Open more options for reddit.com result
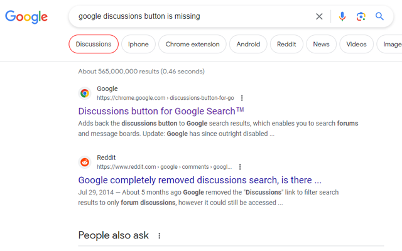 tap(240, 167)
